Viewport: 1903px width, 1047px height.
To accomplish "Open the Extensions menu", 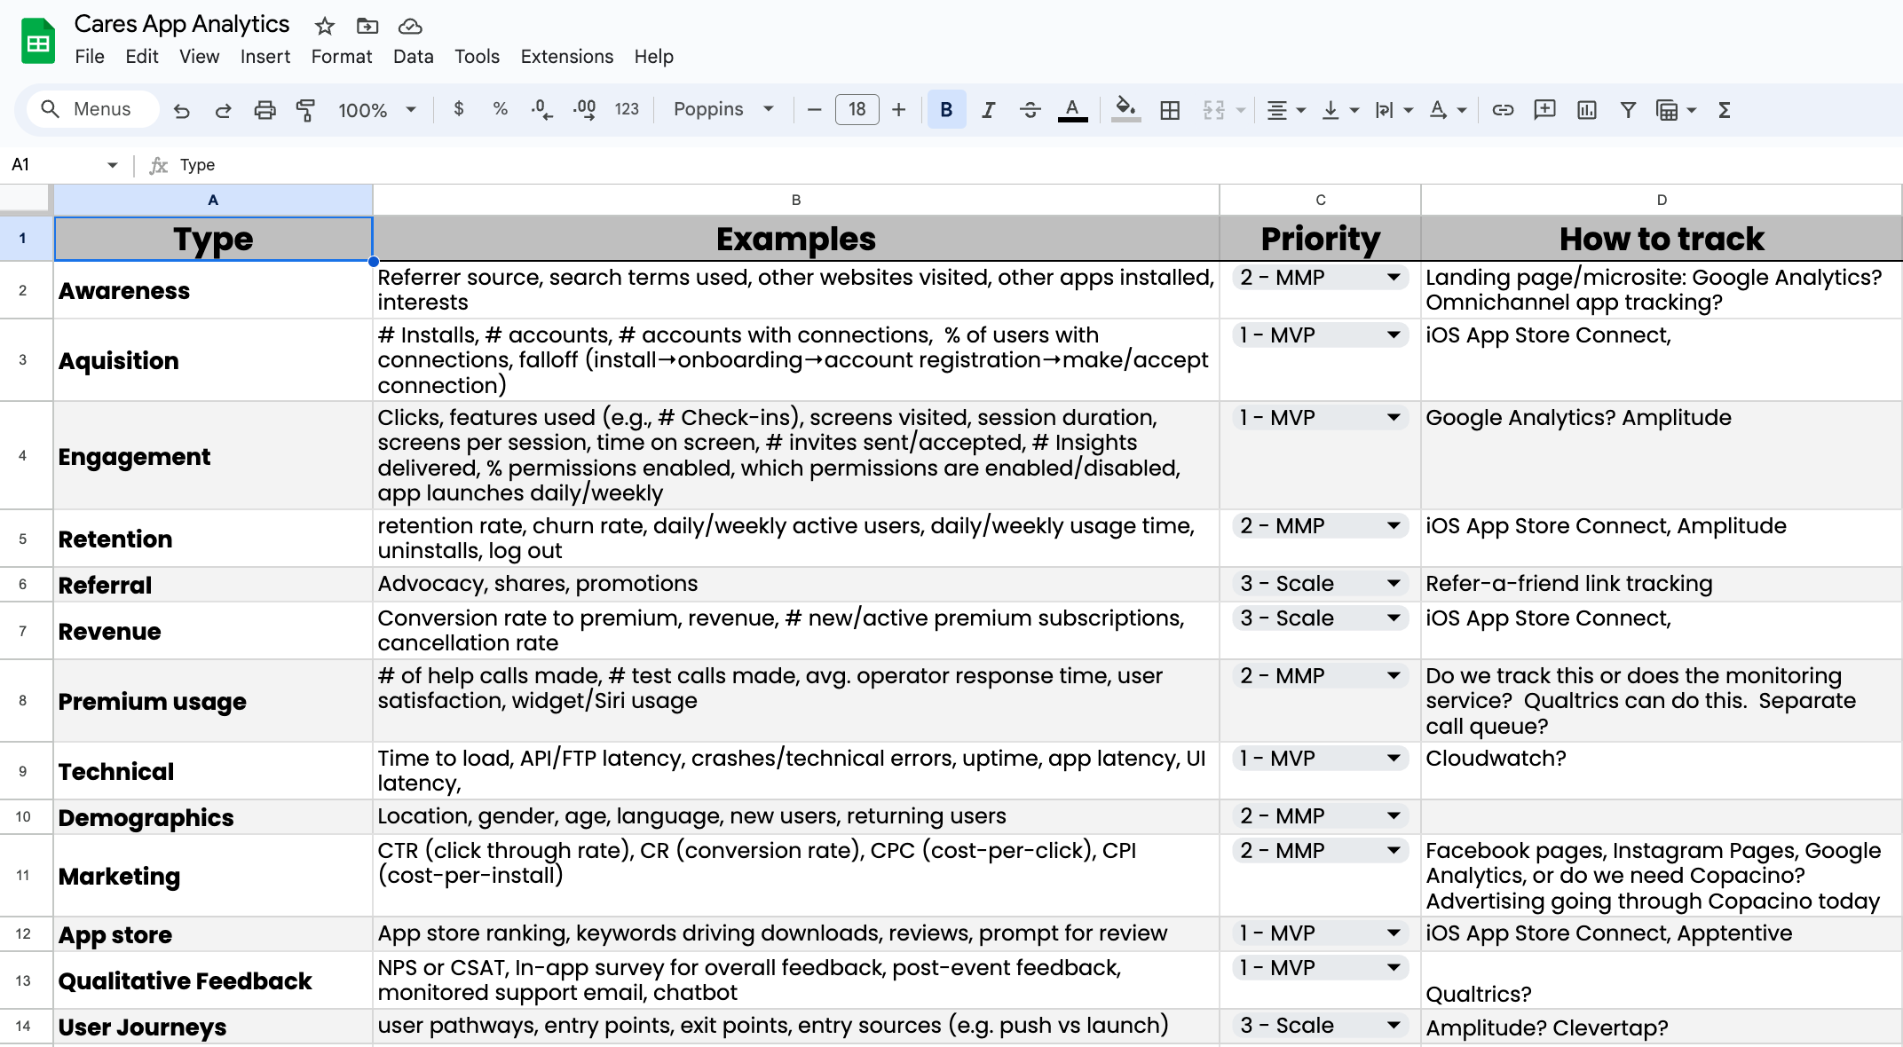I will click(x=566, y=57).
